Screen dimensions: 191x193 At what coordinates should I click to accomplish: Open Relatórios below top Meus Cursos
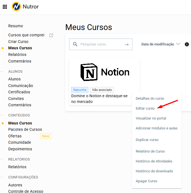coord(17,55)
